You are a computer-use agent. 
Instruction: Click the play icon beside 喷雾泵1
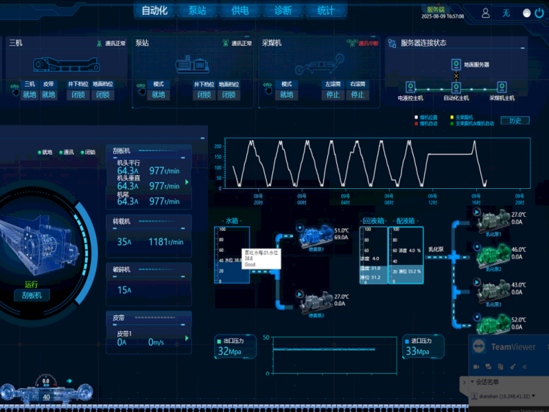click(x=300, y=227)
